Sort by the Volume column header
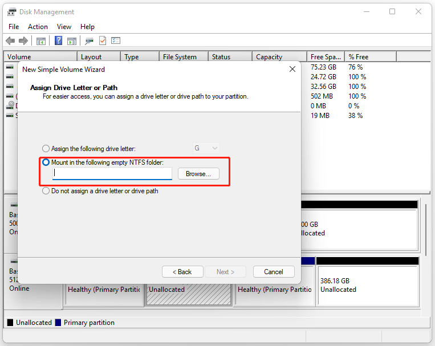The height and width of the screenshot is (346, 435). tap(40, 57)
